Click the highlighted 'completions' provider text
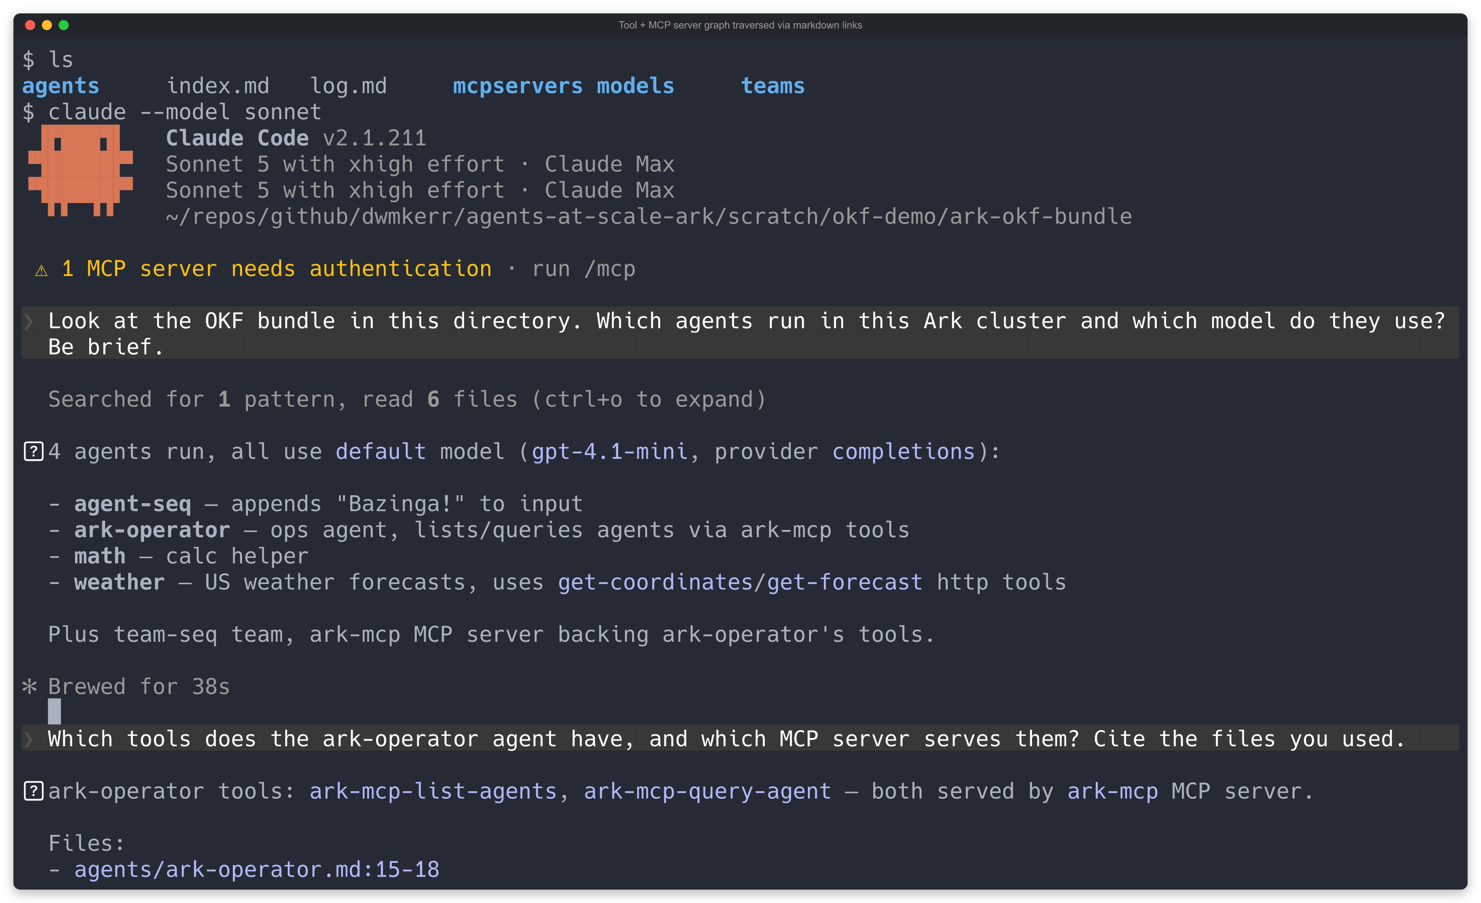Viewport: 1481px width, 903px height. [x=903, y=451]
